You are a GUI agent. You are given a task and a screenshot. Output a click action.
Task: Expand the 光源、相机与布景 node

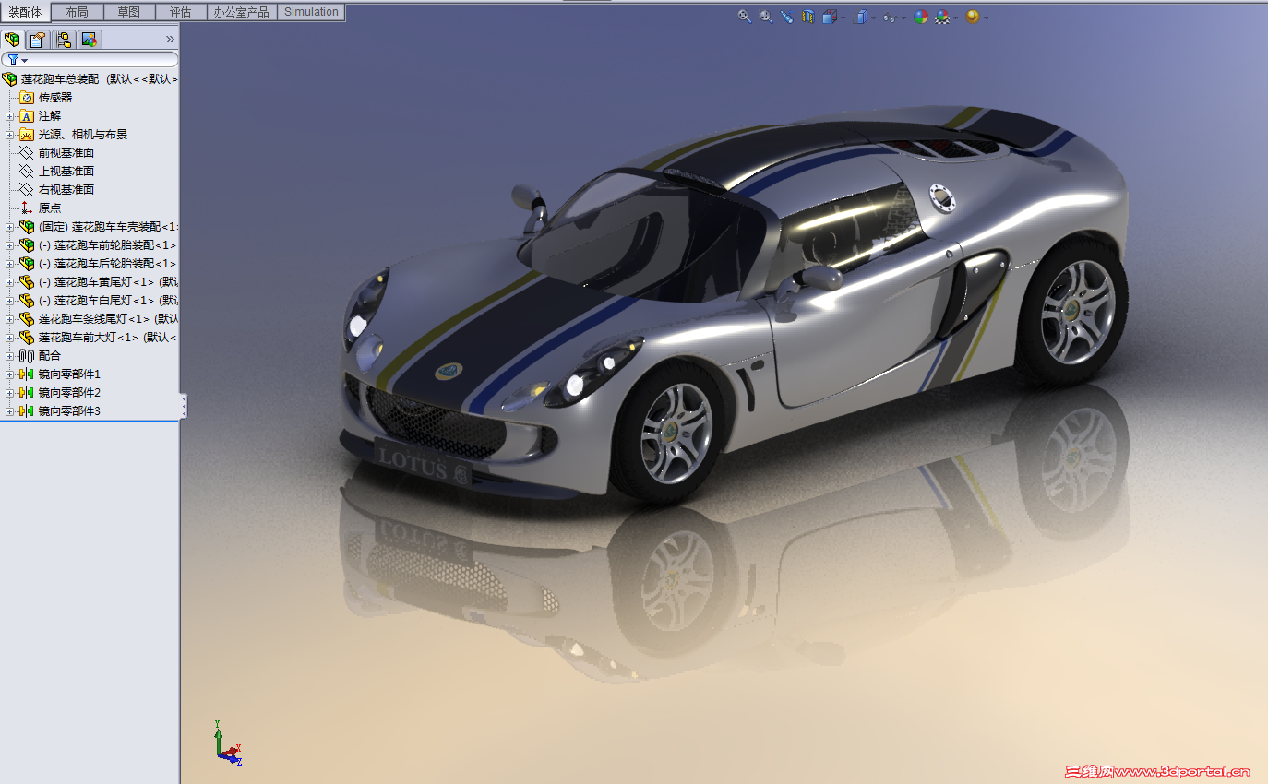(9, 134)
